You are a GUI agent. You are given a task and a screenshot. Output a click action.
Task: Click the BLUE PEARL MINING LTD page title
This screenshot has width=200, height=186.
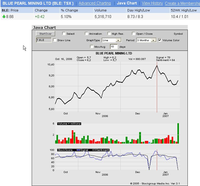pyautogui.click(x=38, y=3)
